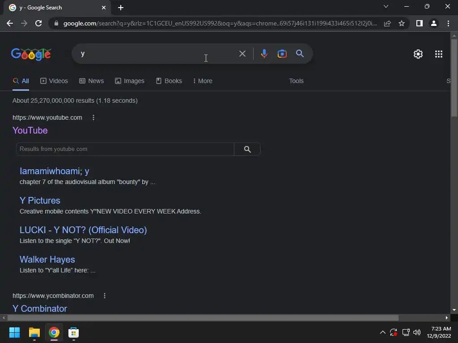Reload the current page

(x=38, y=23)
